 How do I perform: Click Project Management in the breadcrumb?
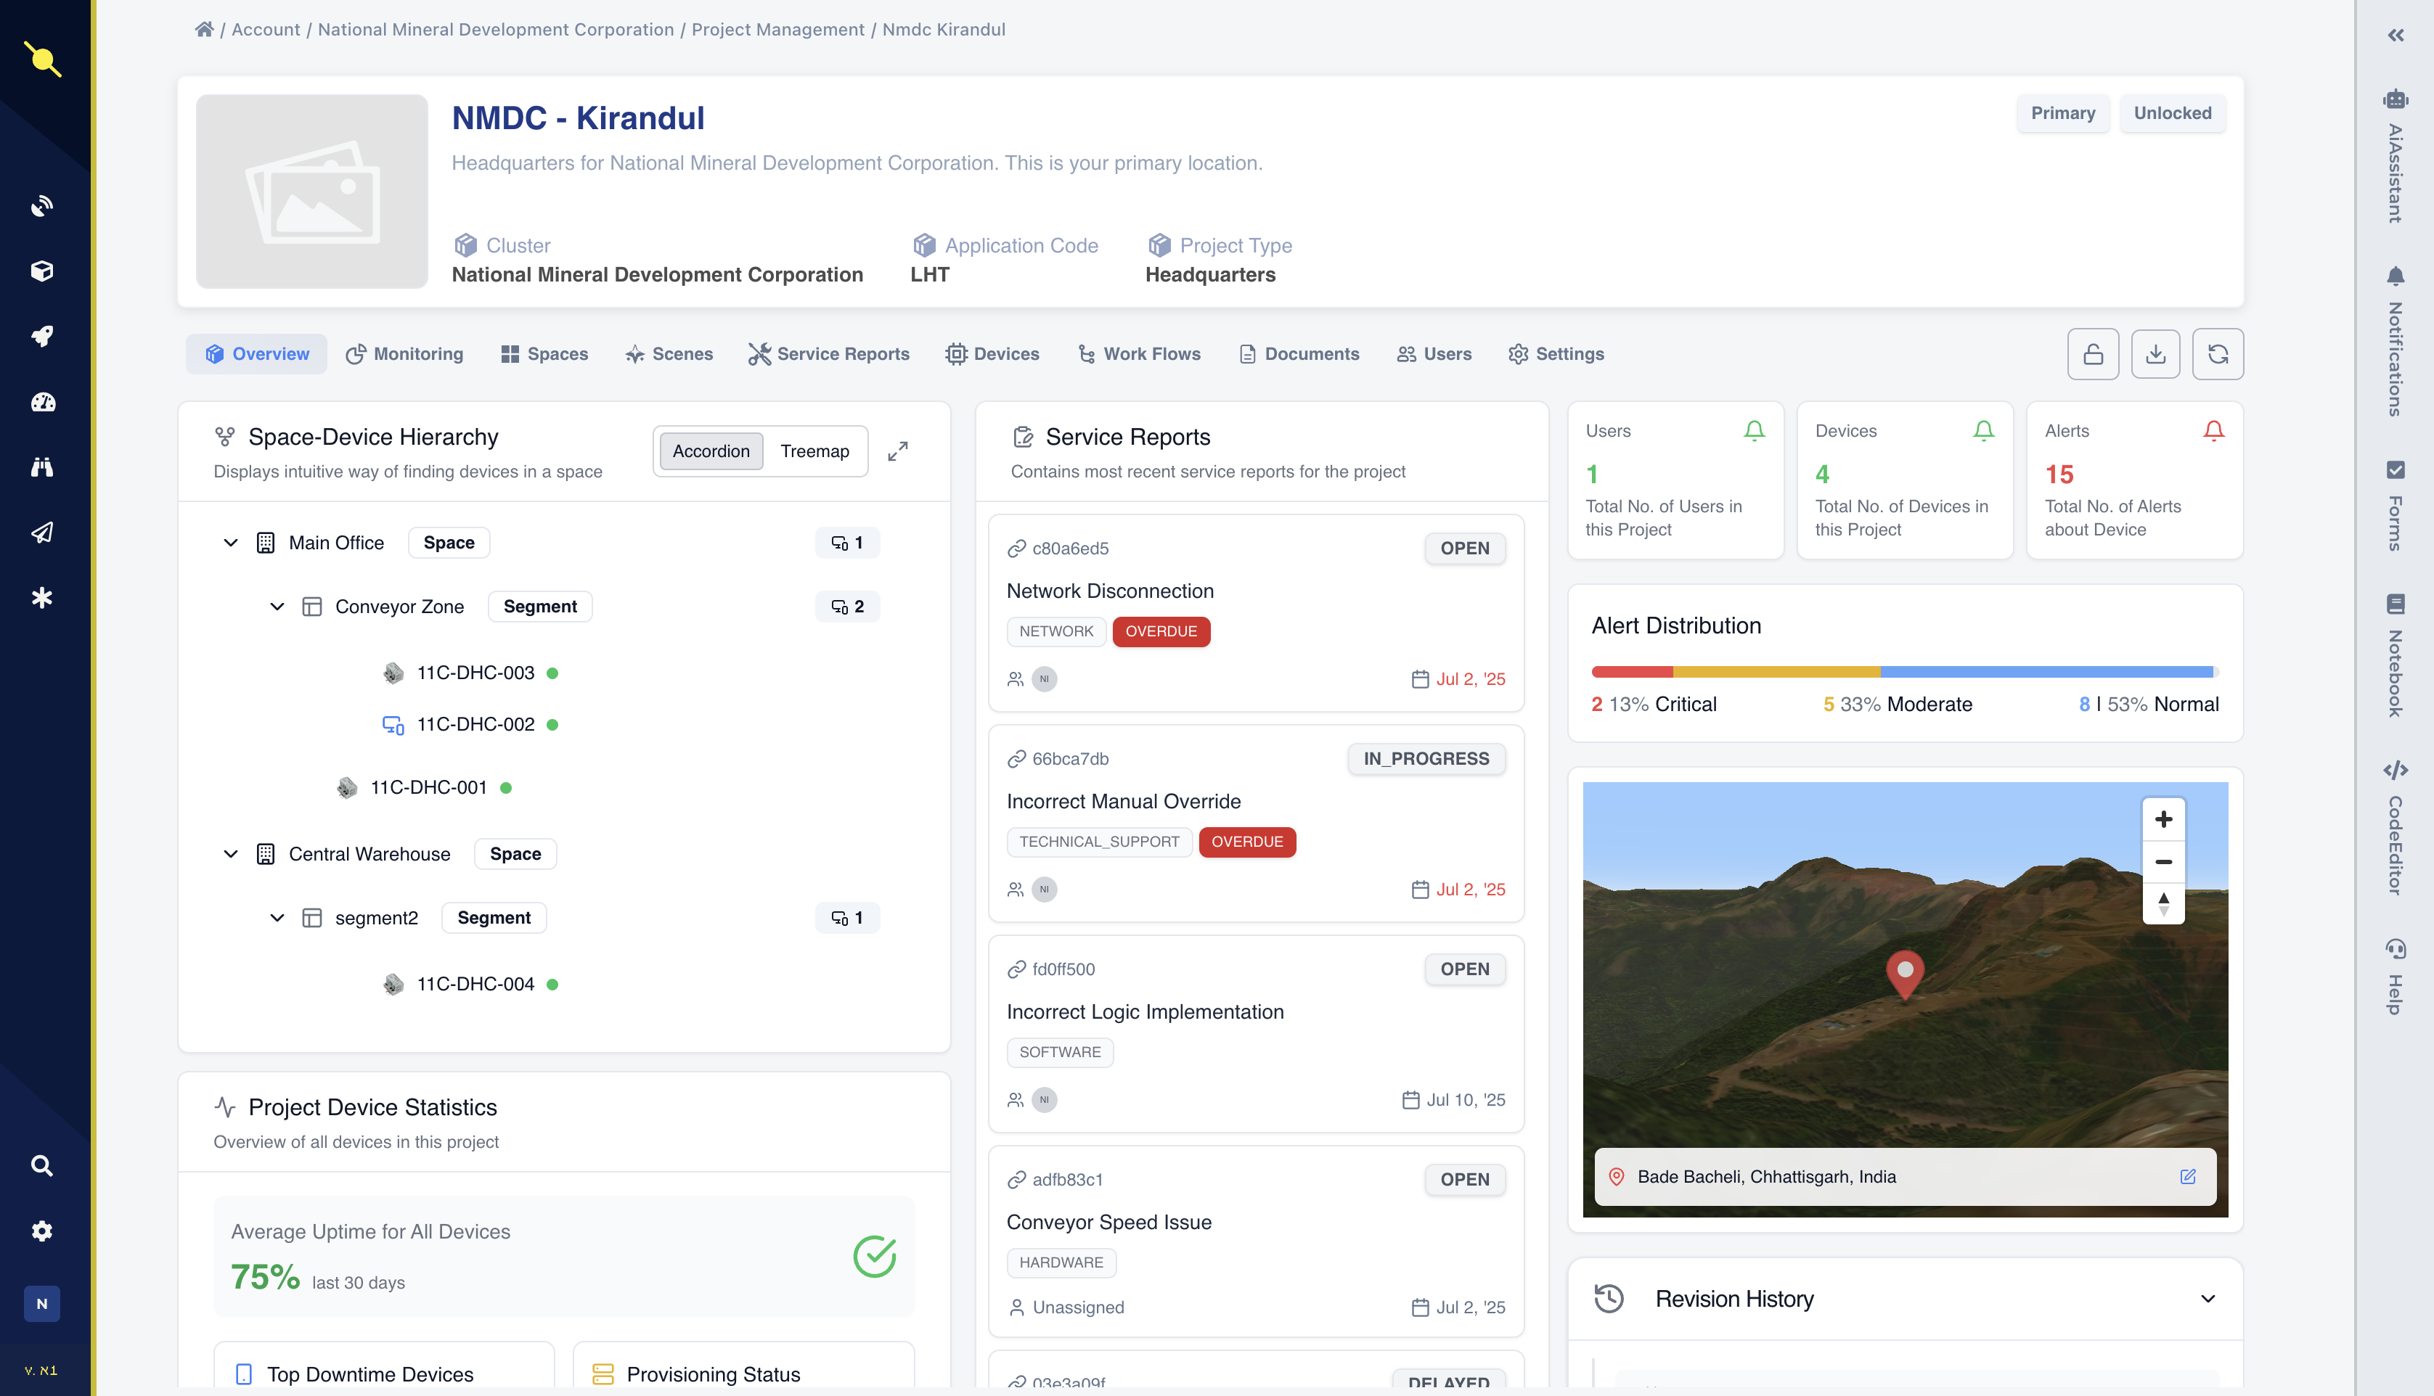777,30
